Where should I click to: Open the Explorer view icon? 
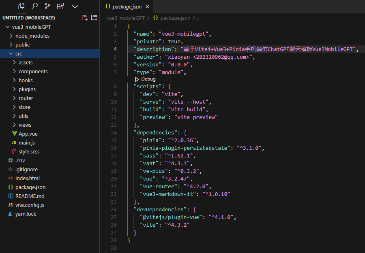21,6
